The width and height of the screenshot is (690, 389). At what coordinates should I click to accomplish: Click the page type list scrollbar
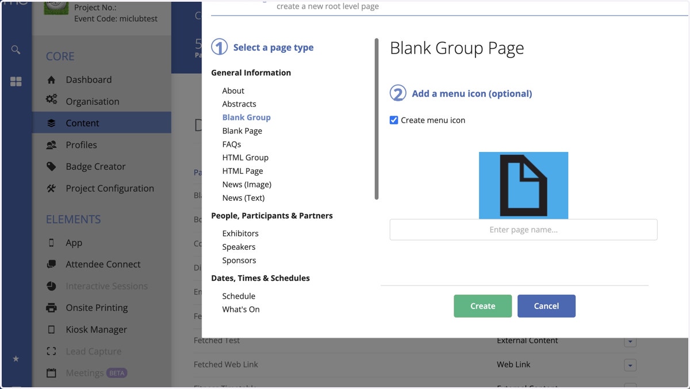pyautogui.click(x=377, y=119)
